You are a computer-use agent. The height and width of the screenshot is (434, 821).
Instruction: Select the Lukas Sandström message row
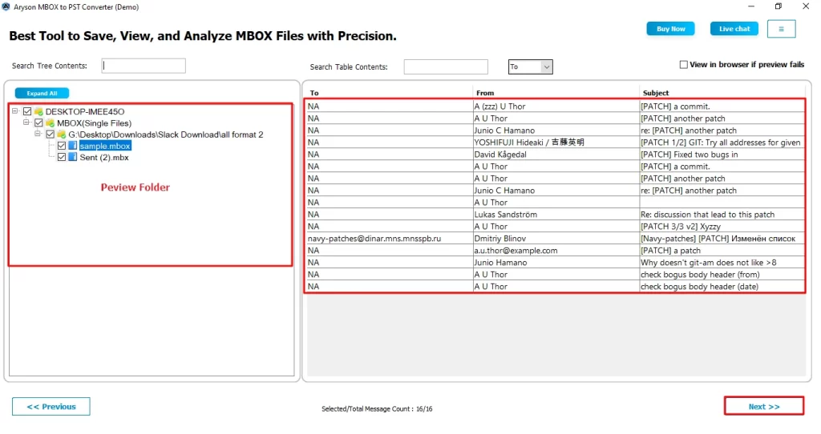coord(555,215)
